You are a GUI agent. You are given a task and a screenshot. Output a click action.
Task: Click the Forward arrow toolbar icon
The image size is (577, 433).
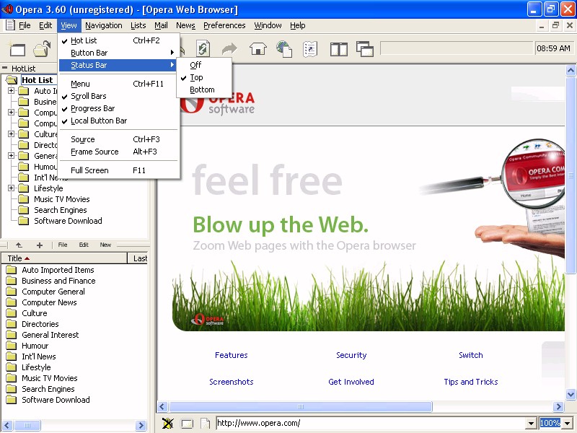coord(229,48)
